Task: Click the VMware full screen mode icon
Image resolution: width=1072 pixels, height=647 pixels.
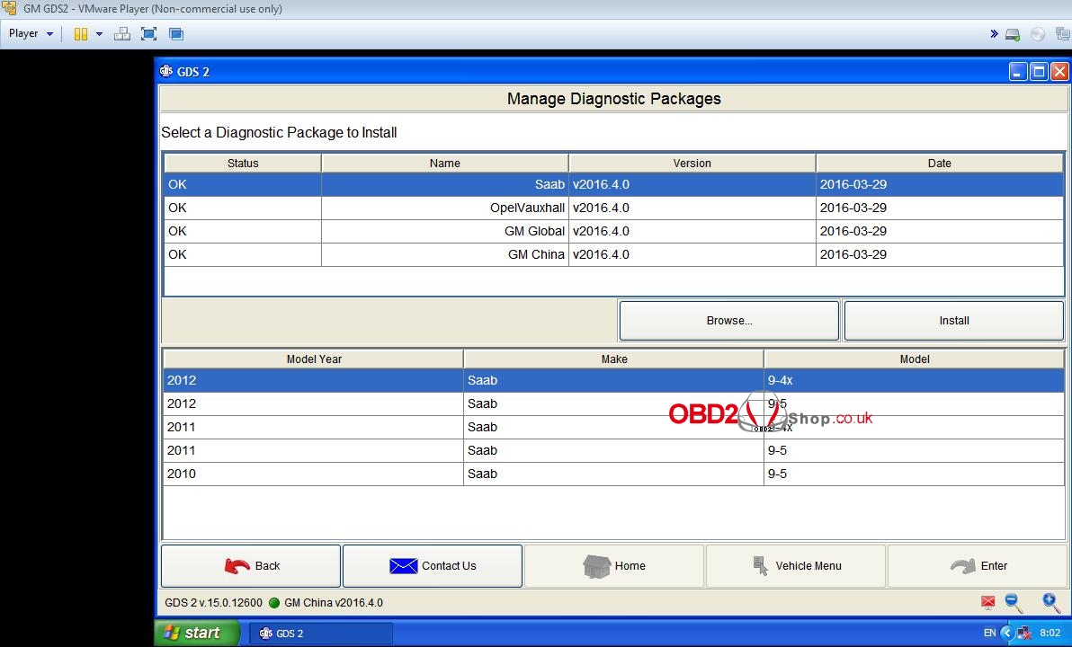Action: (x=149, y=34)
